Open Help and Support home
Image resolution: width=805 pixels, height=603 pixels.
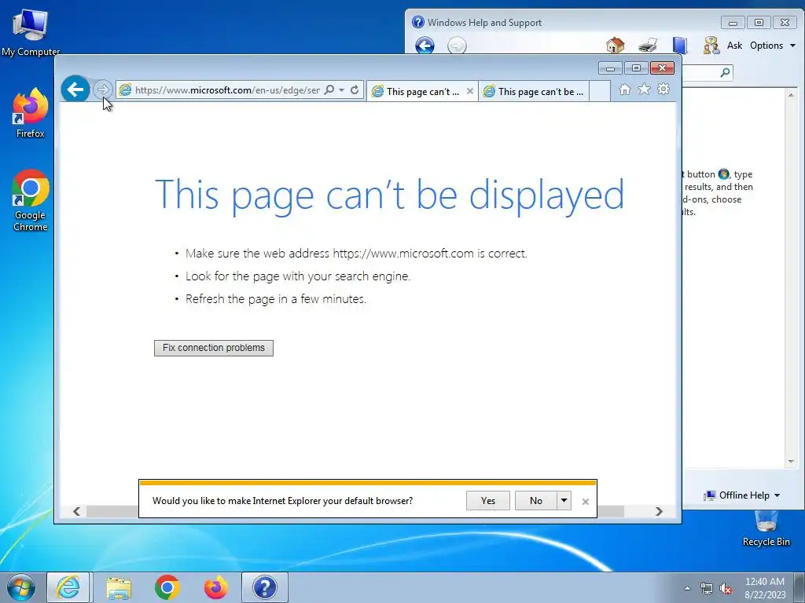coord(615,45)
